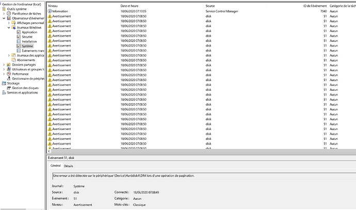Select the Affichages personnalisés folder icon
The image size is (356, 210).
click(x=13, y=23)
